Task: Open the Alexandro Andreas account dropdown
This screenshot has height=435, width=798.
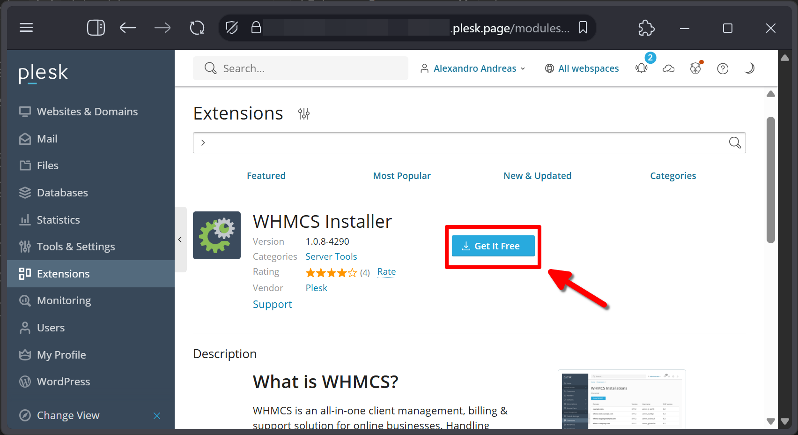Action: pos(473,68)
